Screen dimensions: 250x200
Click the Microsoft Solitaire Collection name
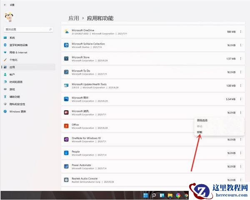(x=88, y=44)
